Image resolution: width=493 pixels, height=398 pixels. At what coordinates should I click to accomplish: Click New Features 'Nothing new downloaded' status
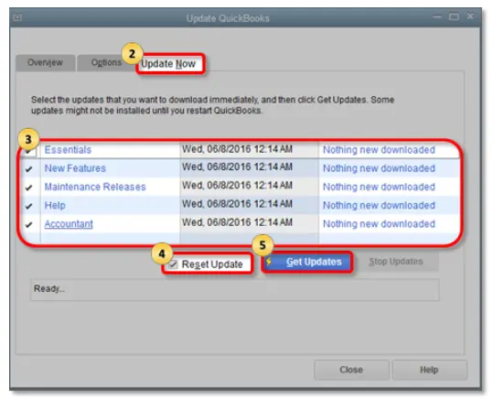pyautogui.click(x=380, y=168)
